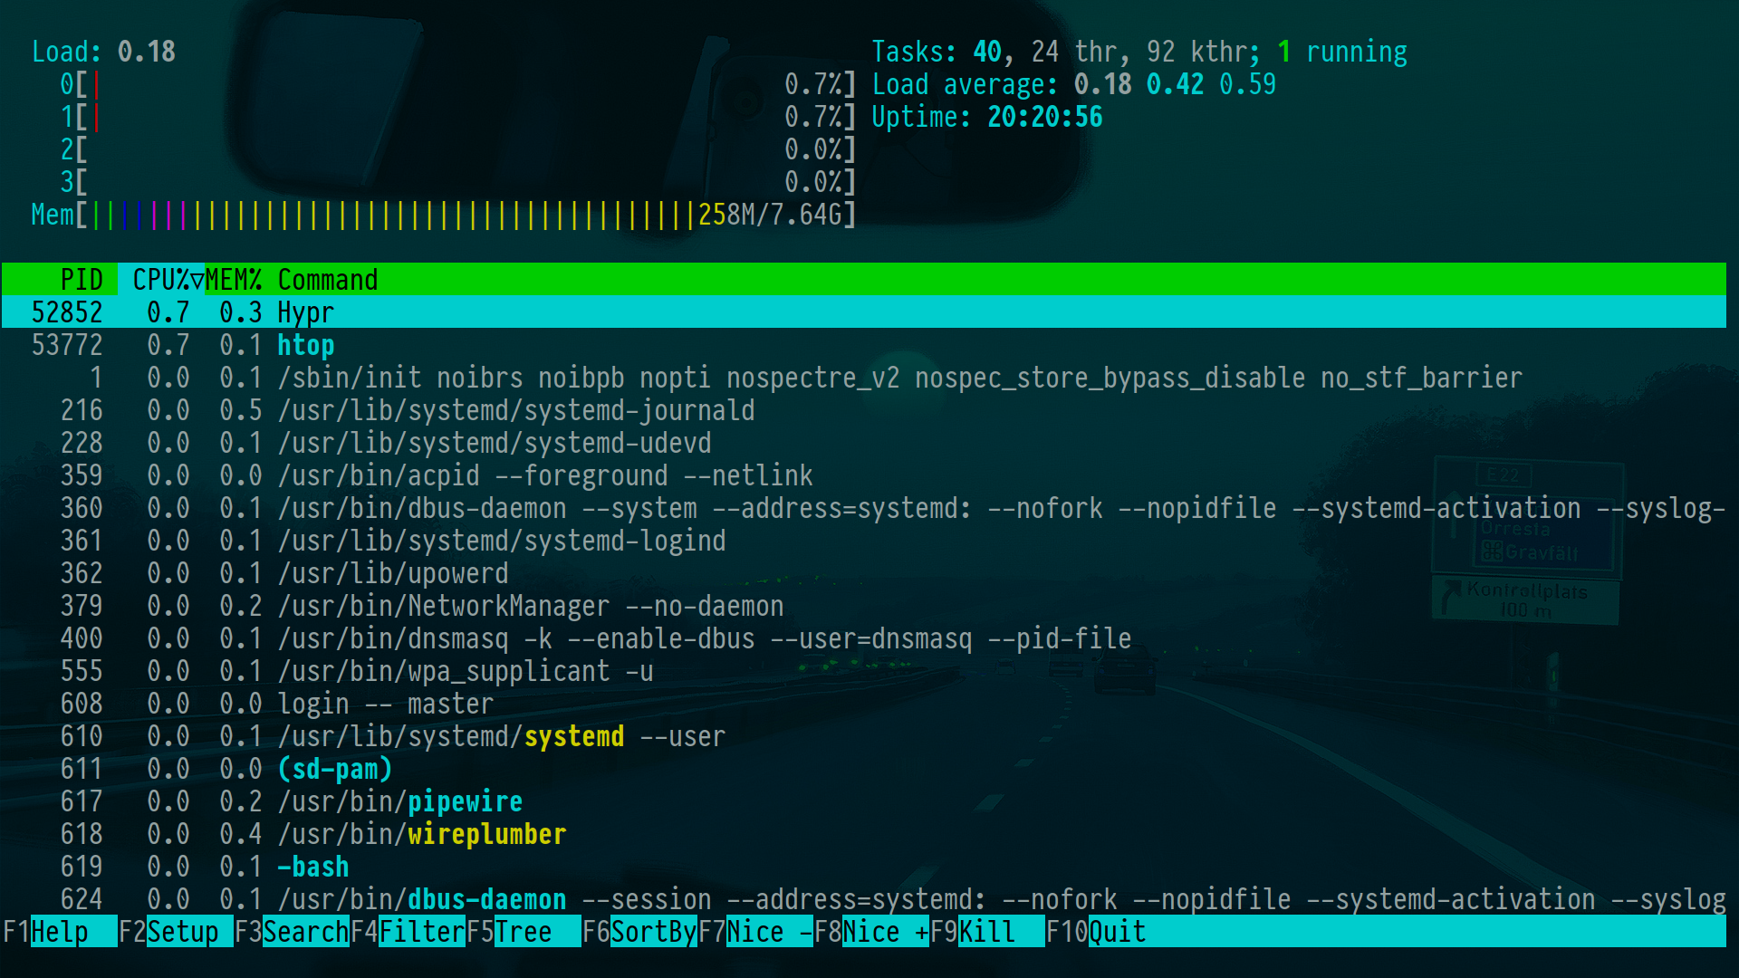Screen dimensions: 1739x978
Task: Select the dbus-daemon --system process row
Action: click(864, 507)
